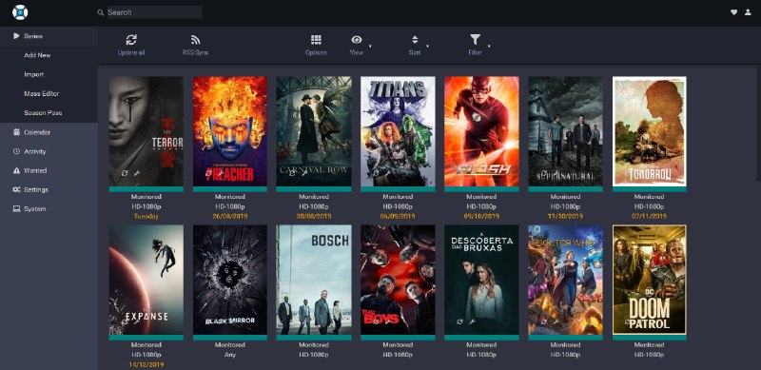Click the teal progress bar under Titans
Image resolution: width=761 pixels, height=370 pixels.
[x=398, y=189]
